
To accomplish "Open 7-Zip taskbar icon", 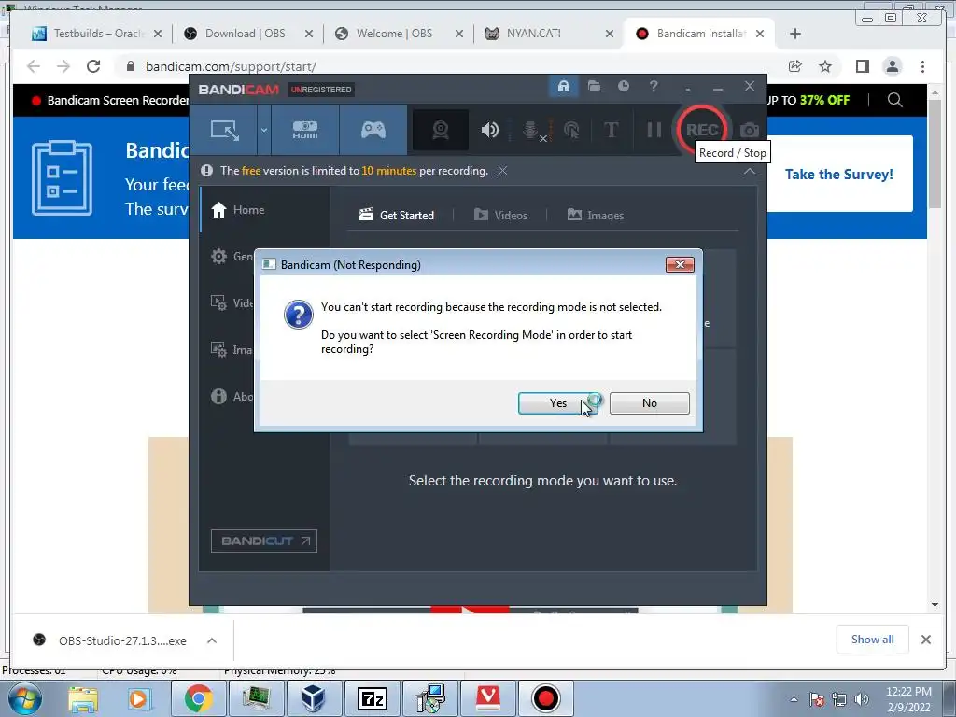I will (372, 698).
